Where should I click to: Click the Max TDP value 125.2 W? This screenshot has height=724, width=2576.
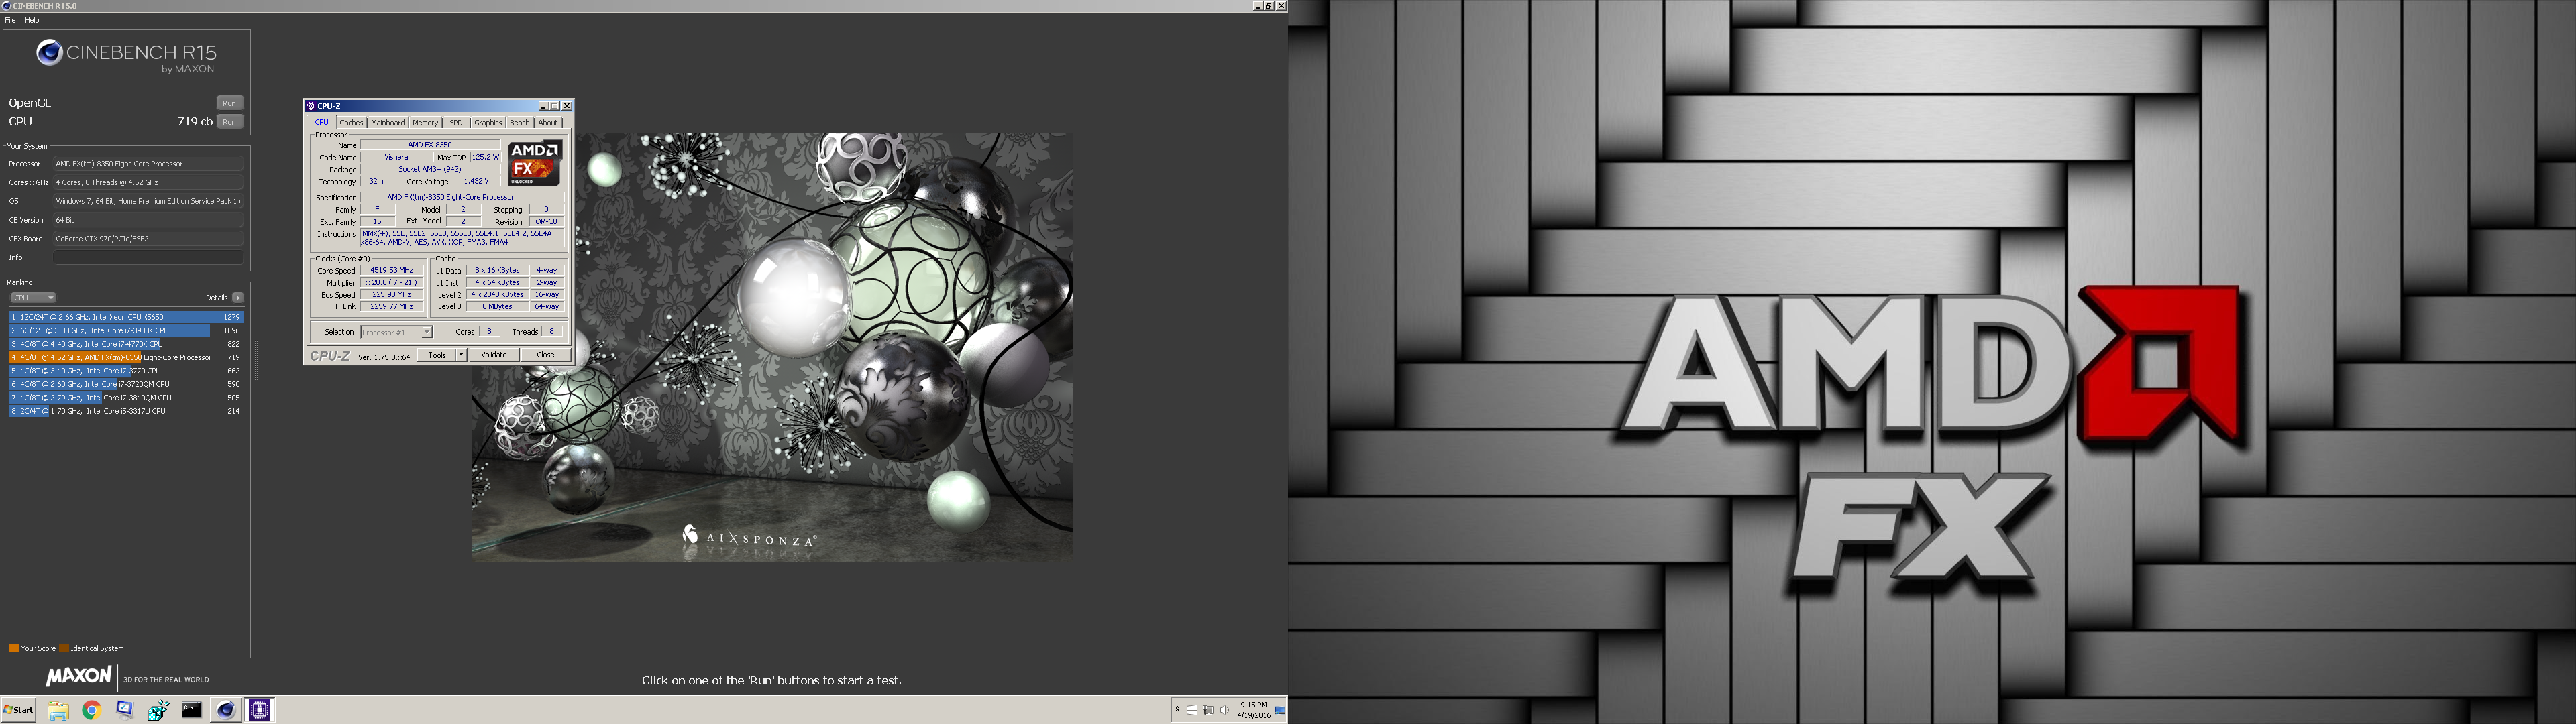(485, 158)
